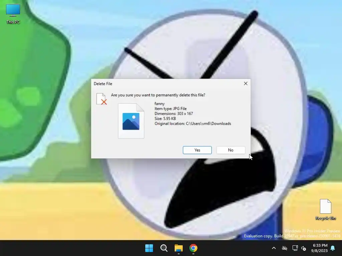Click the 'Size: 5.95 KB' text
The width and height of the screenshot is (342, 256).
[165, 119]
